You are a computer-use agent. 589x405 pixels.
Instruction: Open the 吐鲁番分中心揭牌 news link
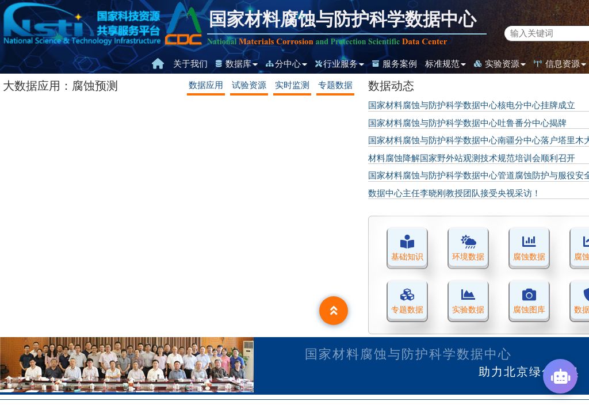(x=467, y=123)
